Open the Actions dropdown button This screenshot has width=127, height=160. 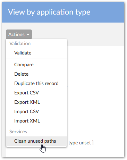point(19,34)
